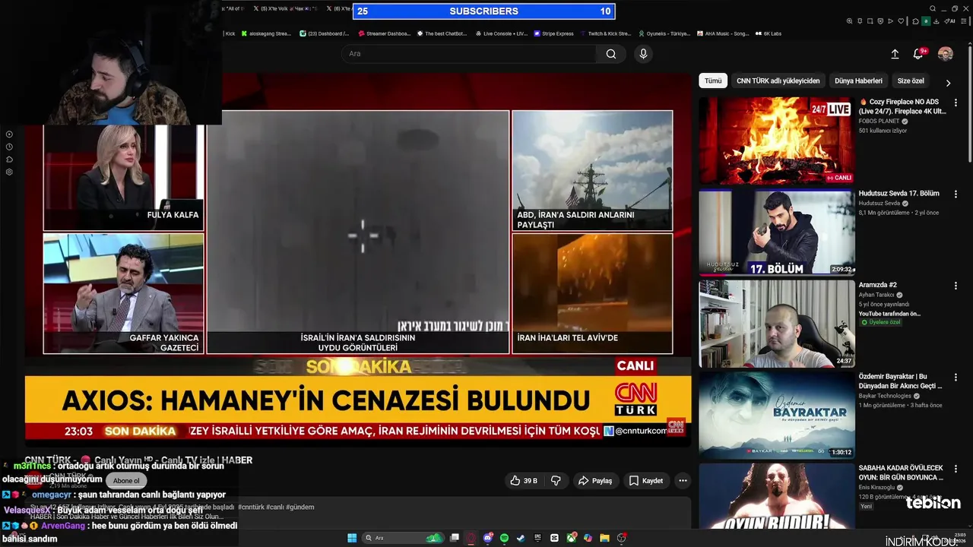Image resolution: width=973 pixels, height=547 pixels.
Task: Open options menu for Hudutsuz Sevda video
Action: [956, 194]
